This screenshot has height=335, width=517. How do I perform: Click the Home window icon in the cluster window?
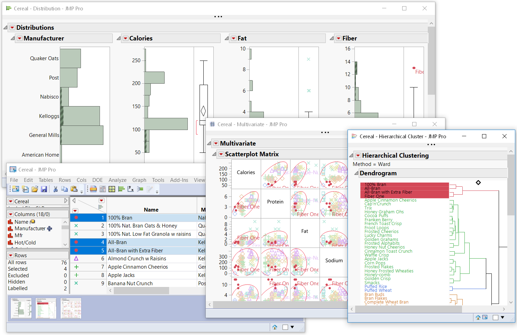pos(478,317)
